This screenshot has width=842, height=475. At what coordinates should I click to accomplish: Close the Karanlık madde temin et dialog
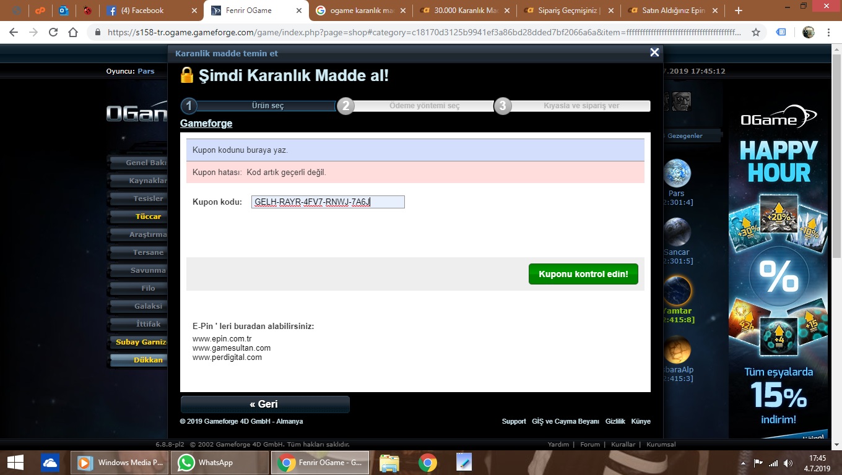(654, 53)
